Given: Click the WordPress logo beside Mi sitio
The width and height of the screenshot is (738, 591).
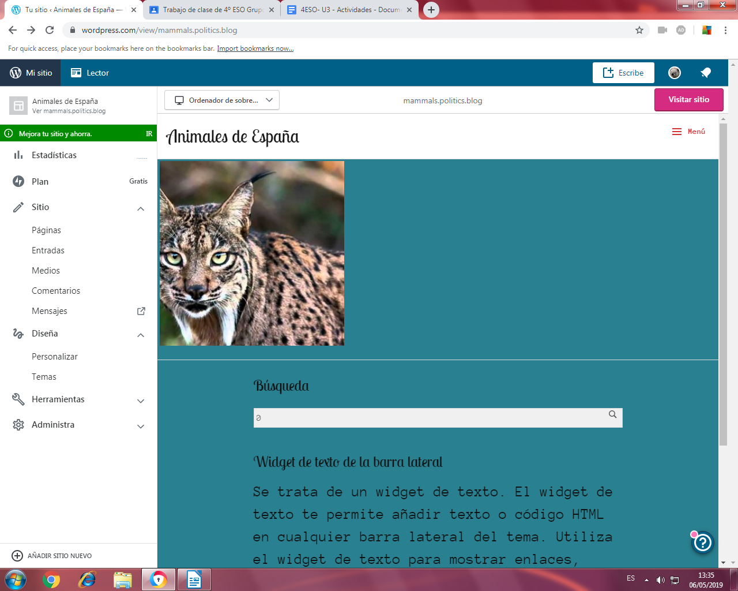Looking at the screenshot, I should tap(16, 73).
